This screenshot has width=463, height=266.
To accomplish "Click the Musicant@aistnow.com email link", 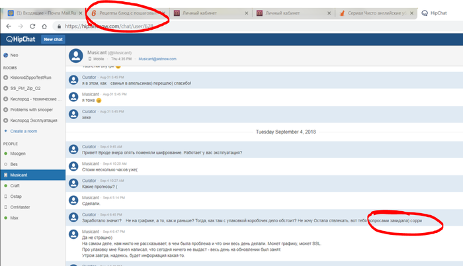I will click(157, 59).
